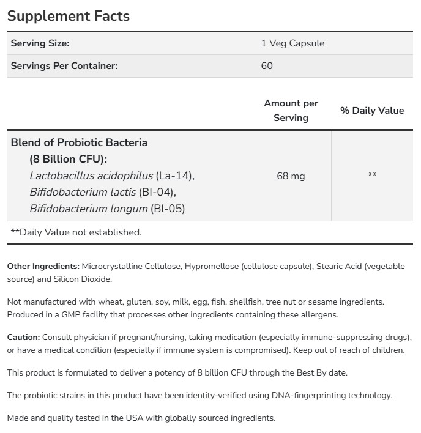421x433 pixels.
Task: Select the 1 Veg Capsule value
Action: click(292, 43)
